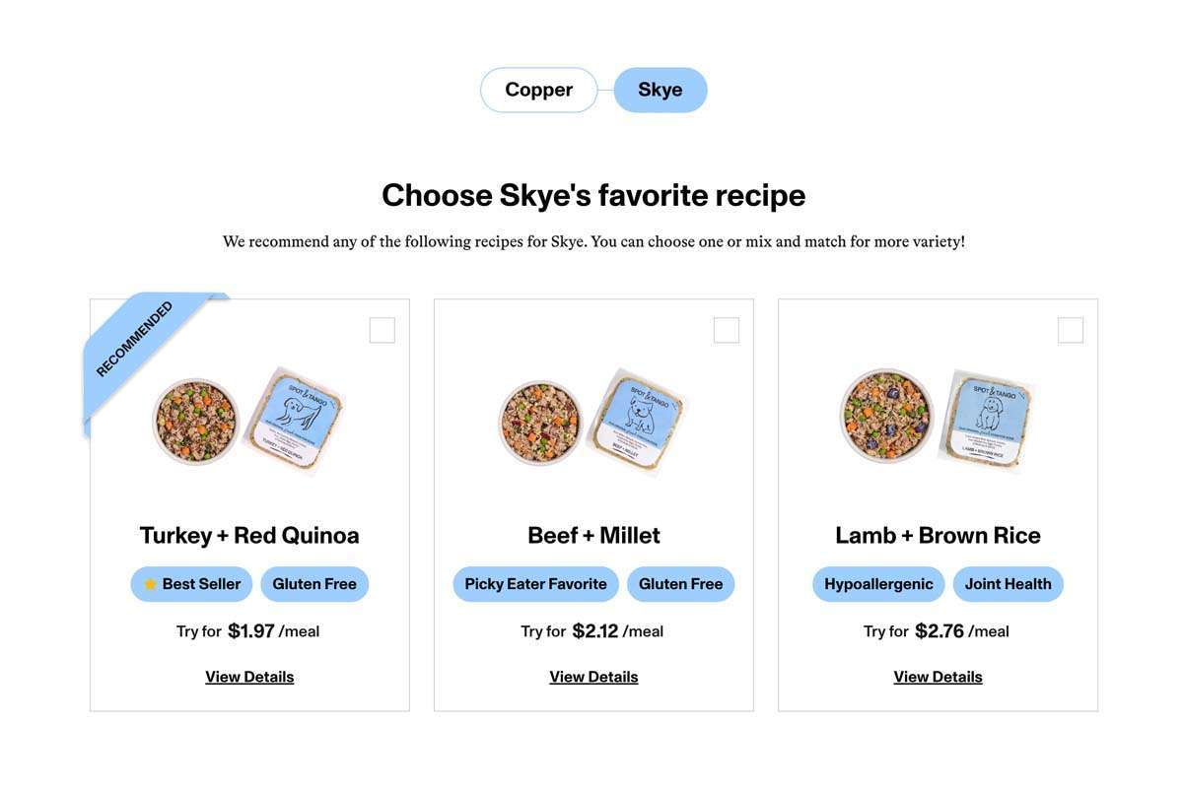This screenshot has width=1183, height=788.
Task: Check the Turkey + Red Quinoa checkbox
Action: [x=383, y=330]
